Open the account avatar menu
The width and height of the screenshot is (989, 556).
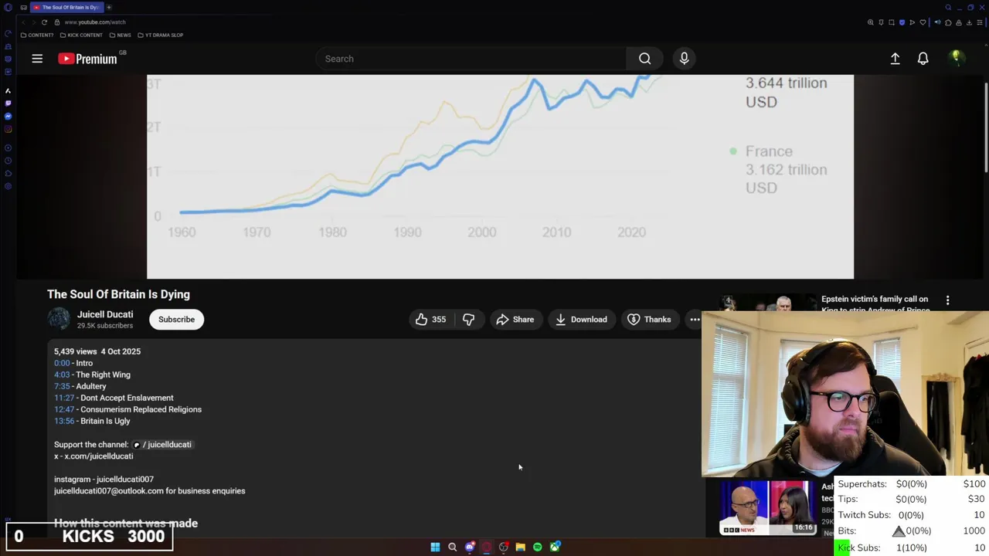[956, 58]
